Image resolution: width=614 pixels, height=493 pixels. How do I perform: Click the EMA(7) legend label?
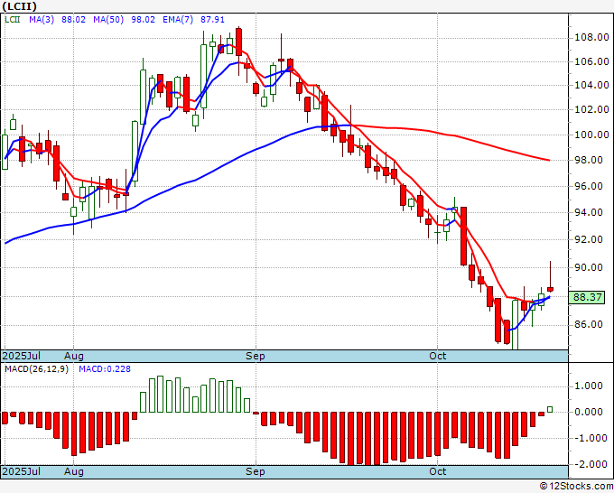pos(178,20)
